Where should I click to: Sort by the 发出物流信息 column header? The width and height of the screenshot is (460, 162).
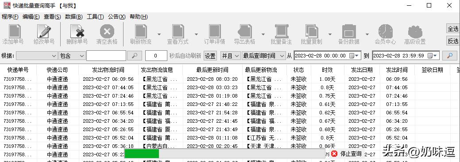click(160, 70)
